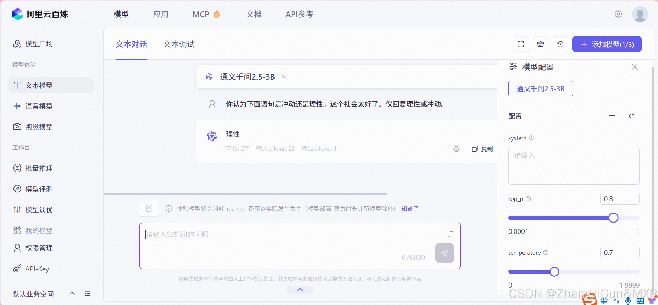
Task: Click the 知道了 link
Action: point(410,209)
